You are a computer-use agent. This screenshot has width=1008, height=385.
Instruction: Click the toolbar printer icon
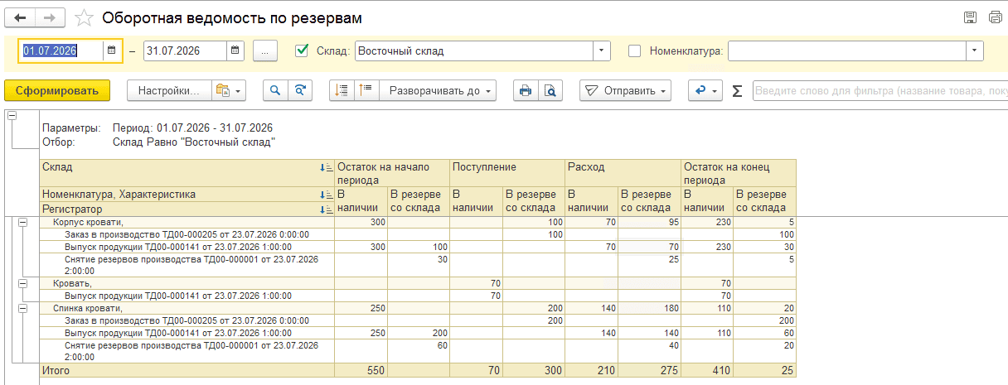[525, 90]
